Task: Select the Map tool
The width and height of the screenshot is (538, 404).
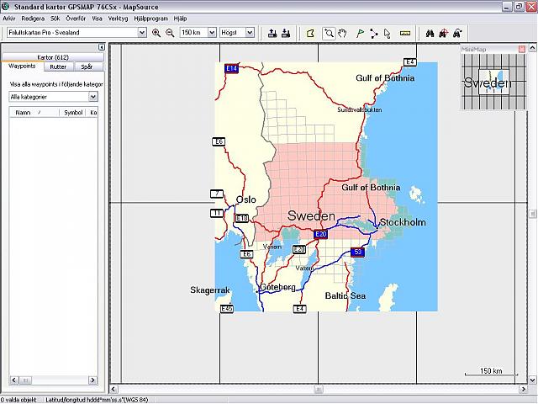Action: click(x=310, y=33)
